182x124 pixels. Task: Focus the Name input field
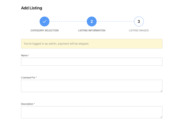[92, 62]
